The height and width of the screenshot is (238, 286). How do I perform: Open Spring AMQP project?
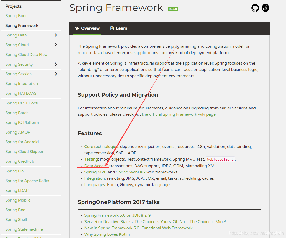coord(18,132)
